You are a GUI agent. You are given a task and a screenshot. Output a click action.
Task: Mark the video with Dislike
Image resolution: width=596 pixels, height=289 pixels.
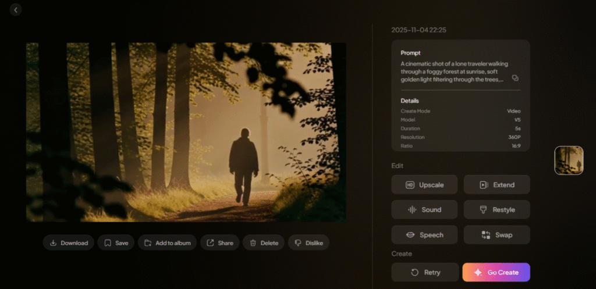coord(308,243)
